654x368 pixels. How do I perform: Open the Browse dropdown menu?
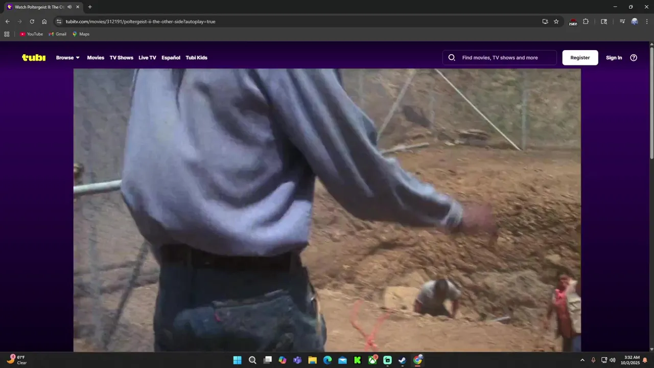click(68, 58)
